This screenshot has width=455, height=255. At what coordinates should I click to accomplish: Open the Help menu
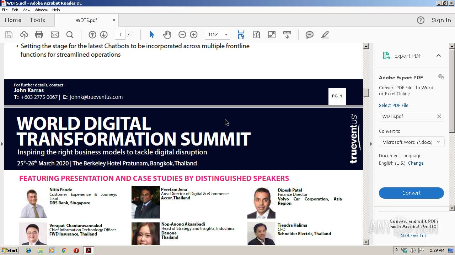pos(56,10)
